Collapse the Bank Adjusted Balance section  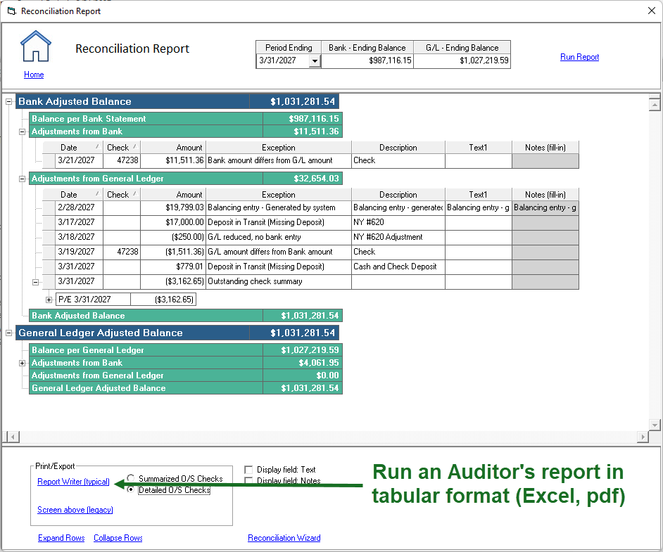click(9, 102)
